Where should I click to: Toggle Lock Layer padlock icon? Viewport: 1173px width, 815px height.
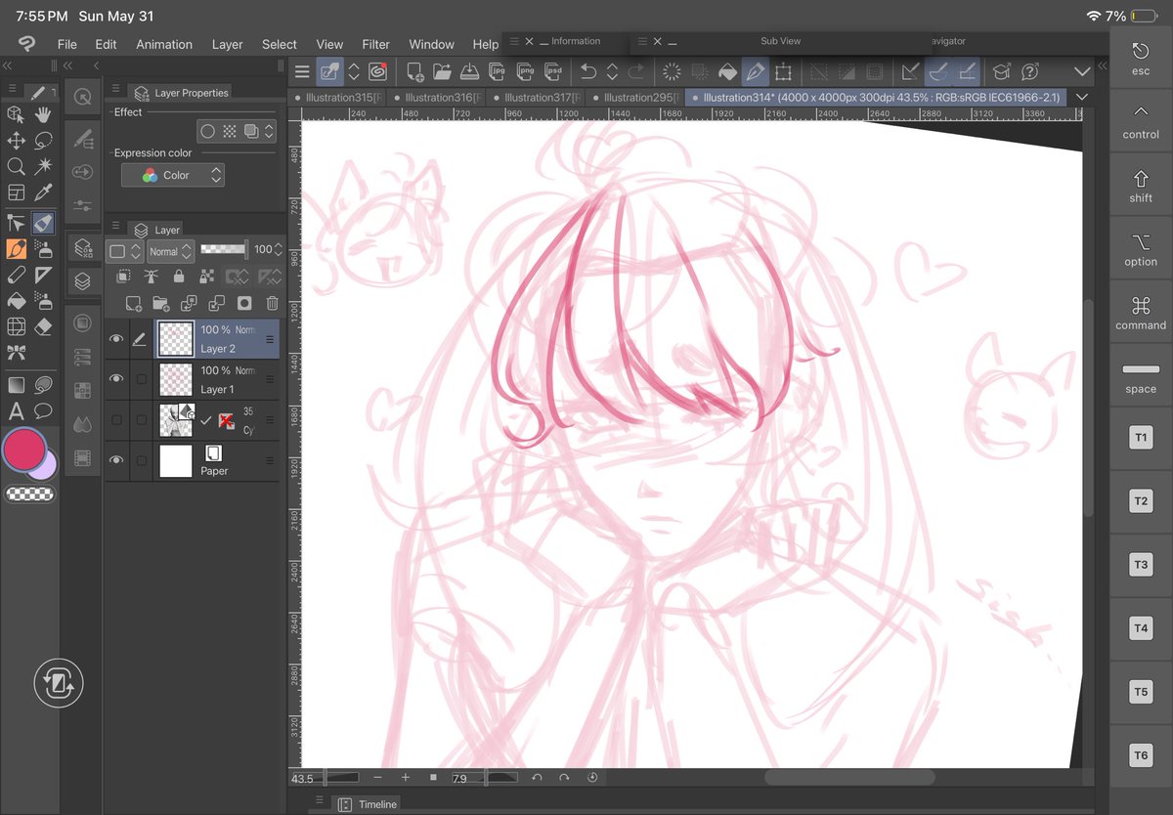click(179, 278)
